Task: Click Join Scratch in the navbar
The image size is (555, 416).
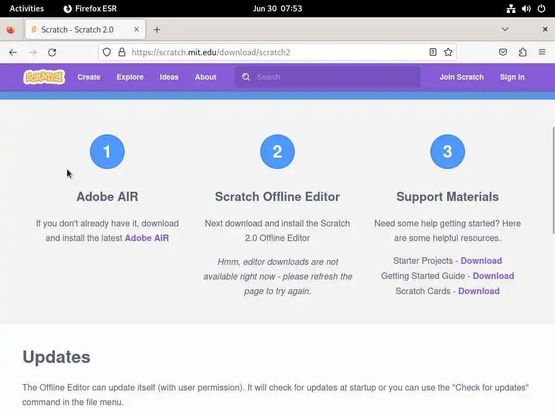Action: 462,77
